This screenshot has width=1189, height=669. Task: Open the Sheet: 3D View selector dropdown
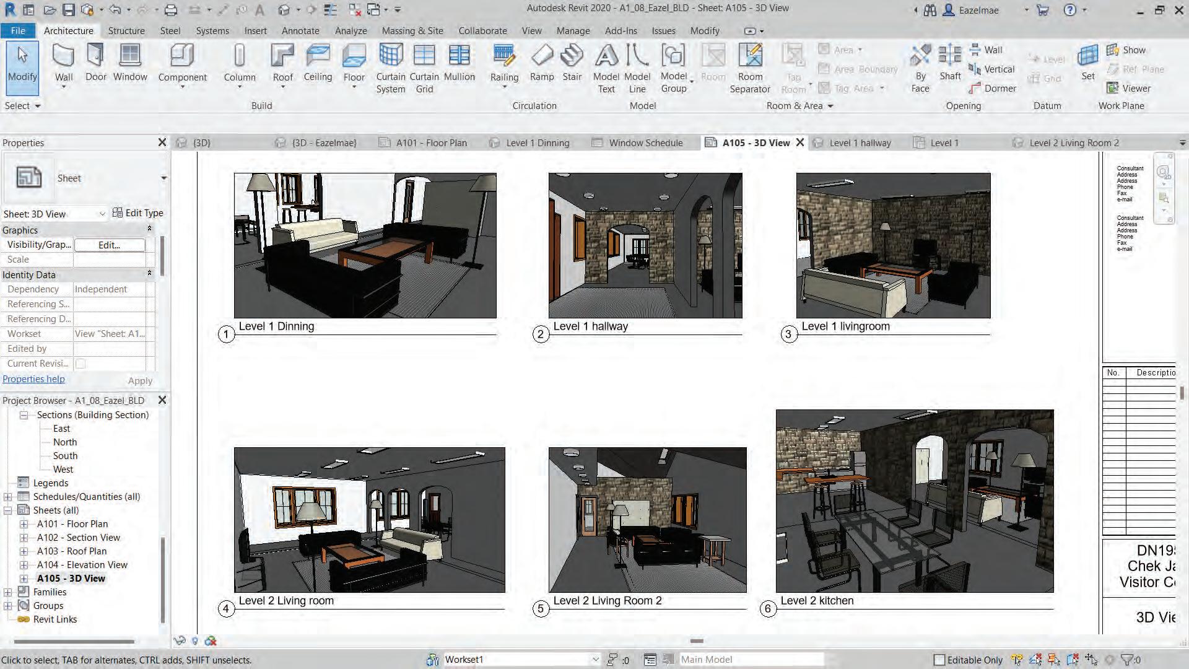[102, 214]
